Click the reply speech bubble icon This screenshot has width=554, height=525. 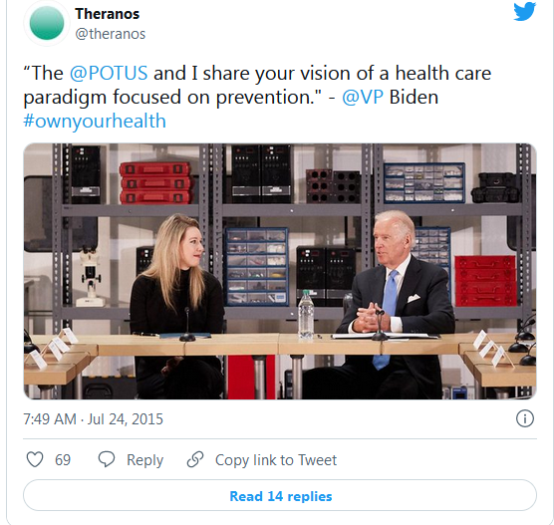[107, 459]
